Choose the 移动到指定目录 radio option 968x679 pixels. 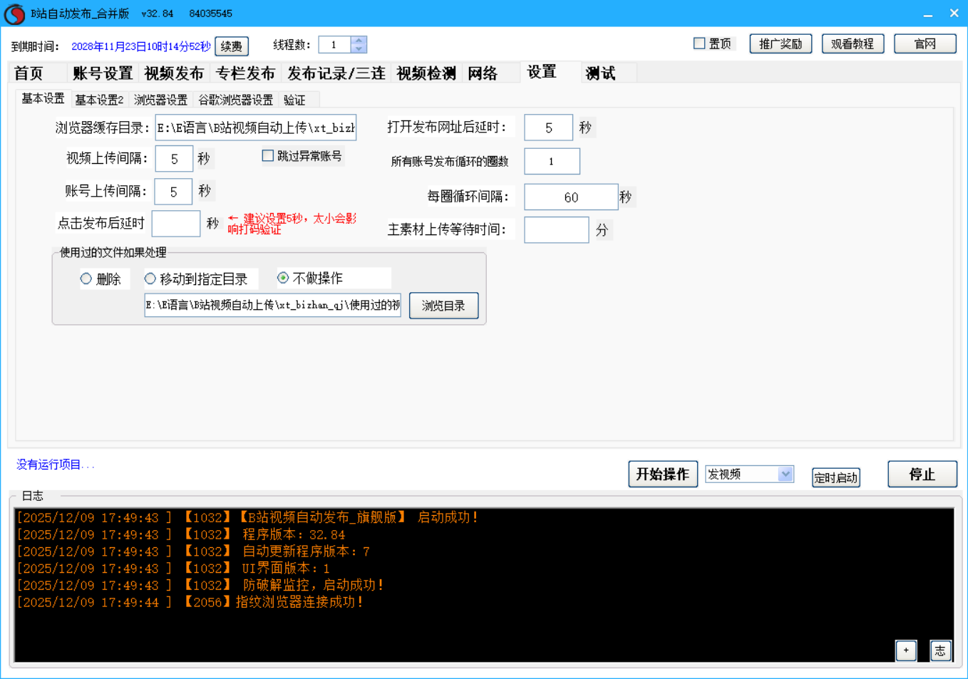tap(150, 279)
